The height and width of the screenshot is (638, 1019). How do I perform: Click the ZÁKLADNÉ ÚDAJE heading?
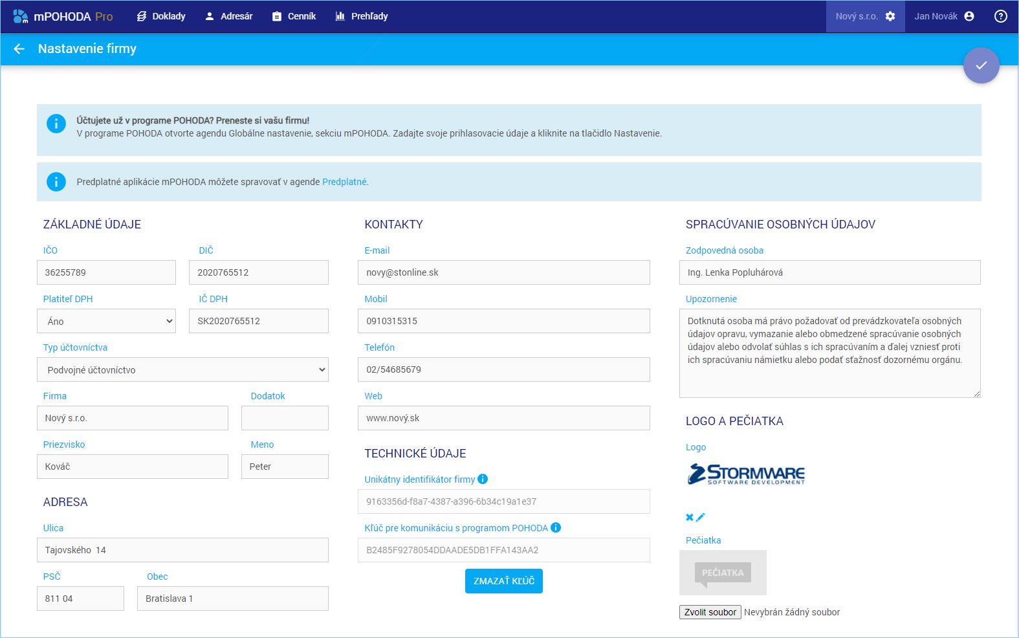(92, 225)
